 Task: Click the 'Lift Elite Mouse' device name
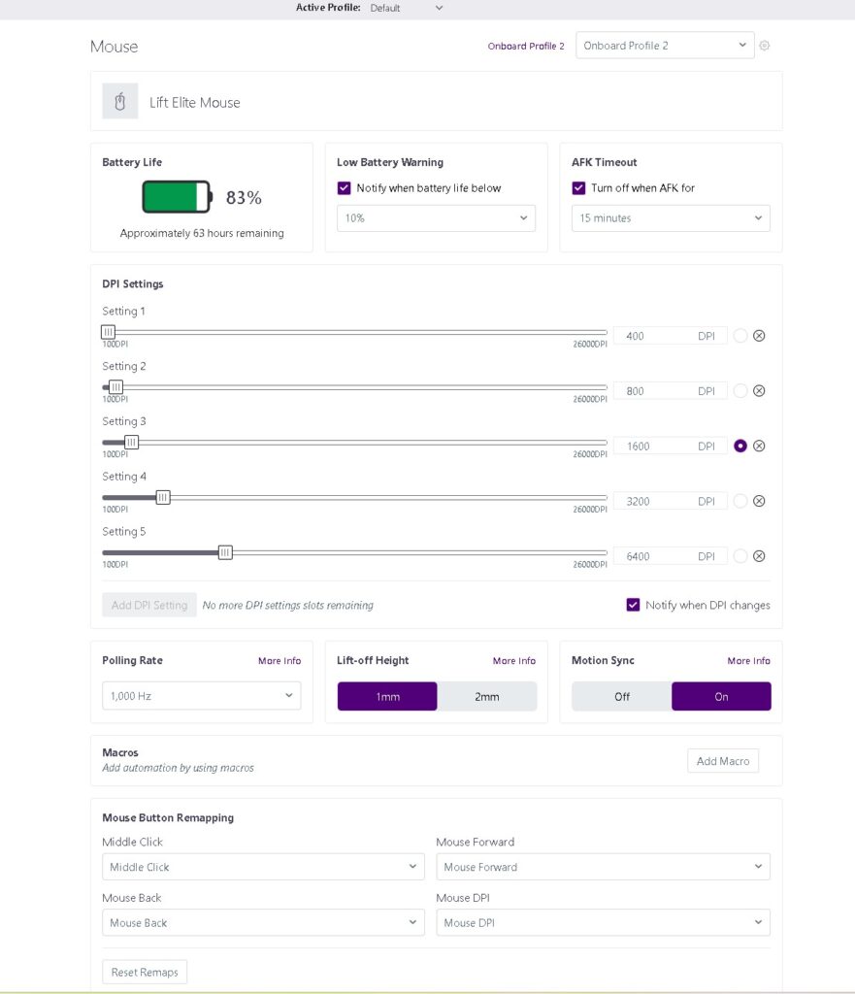pos(194,103)
